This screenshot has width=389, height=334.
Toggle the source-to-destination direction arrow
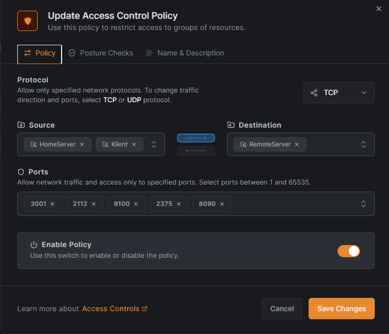196,138
